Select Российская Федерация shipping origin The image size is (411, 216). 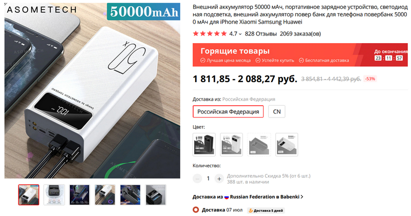pos(228,111)
